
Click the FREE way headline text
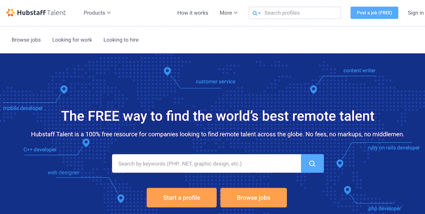(x=218, y=116)
